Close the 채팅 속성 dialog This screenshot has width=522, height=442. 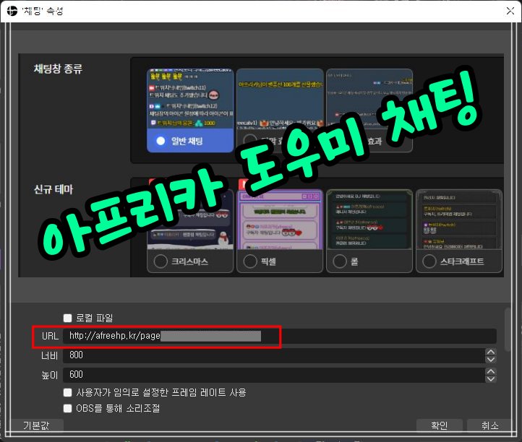510,11
